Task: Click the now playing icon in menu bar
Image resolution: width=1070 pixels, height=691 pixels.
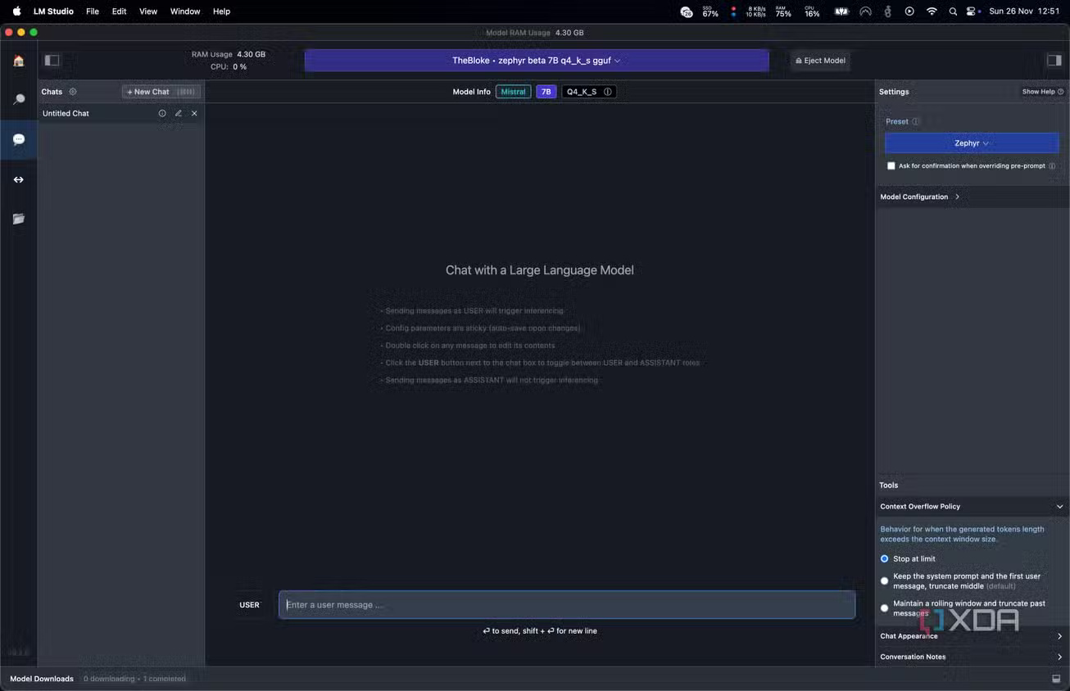Action: [x=909, y=11]
